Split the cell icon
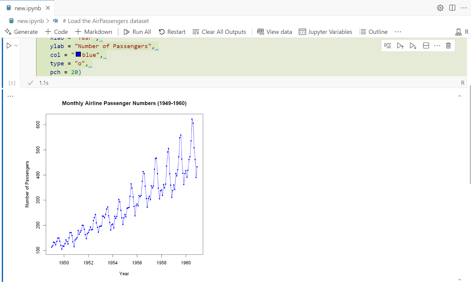The width and height of the screenshot is (471, 282). 426,46
